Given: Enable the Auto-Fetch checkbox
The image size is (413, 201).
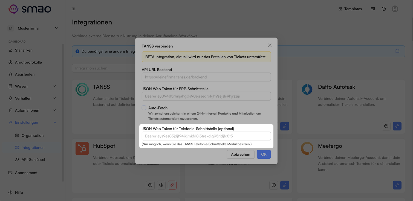Looking at the screenshot, I should point(144,108).
